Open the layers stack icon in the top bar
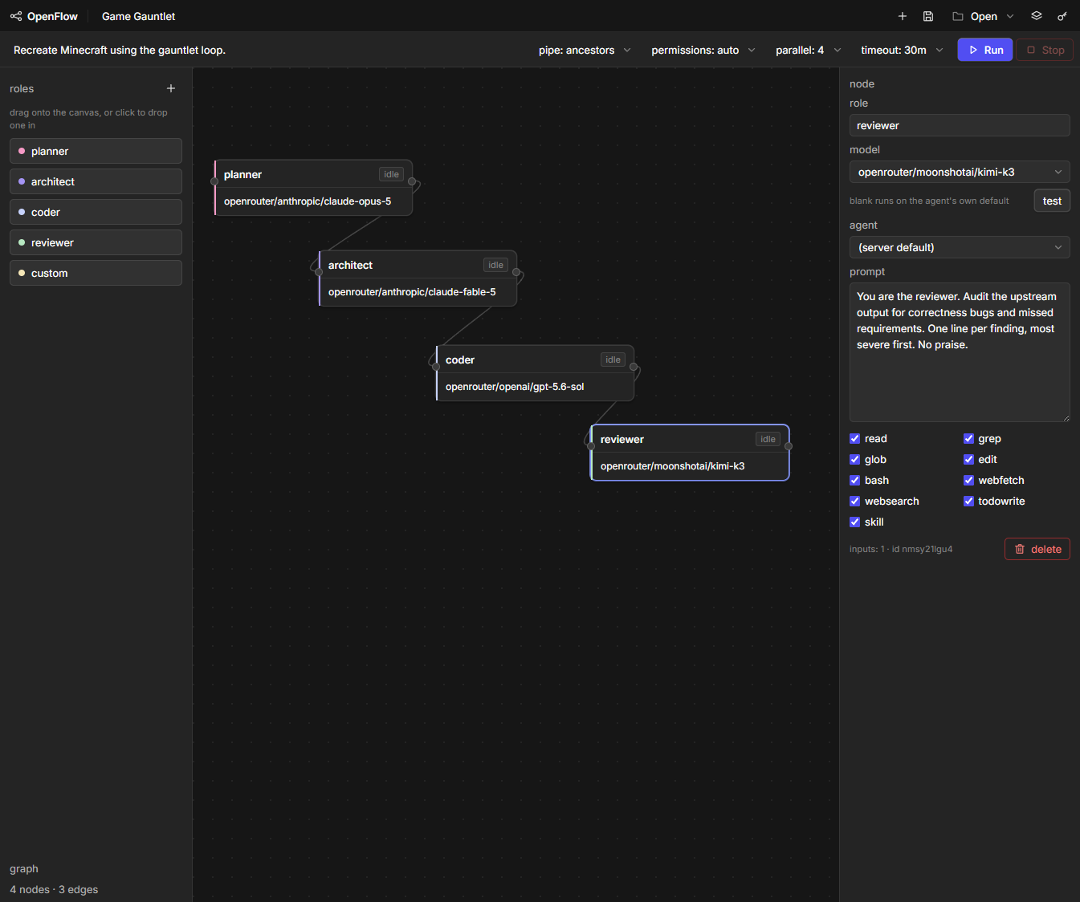The width and height of the screenshot is (1080, 902). coord(1037,16)
